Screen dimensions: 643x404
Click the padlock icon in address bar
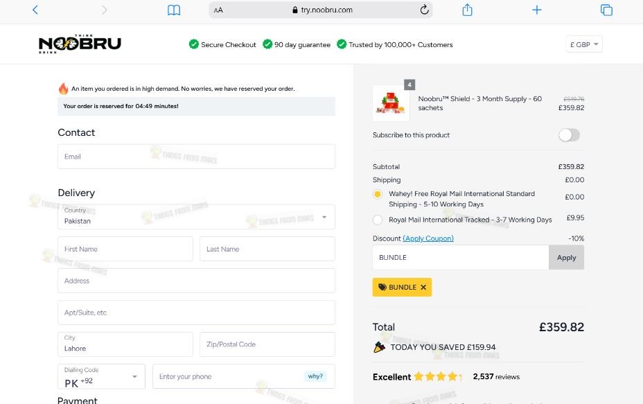point(295,10)
